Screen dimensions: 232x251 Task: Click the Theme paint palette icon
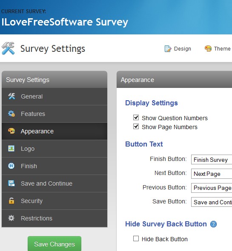point(208,48)
